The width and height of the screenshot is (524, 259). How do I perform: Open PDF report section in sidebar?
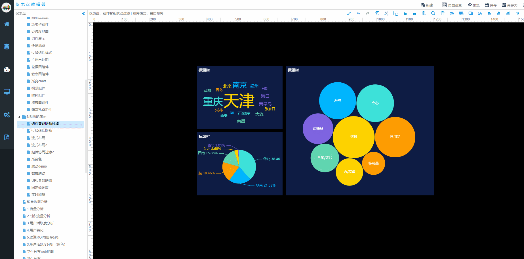pyautogui.click(x=7, y=137)
